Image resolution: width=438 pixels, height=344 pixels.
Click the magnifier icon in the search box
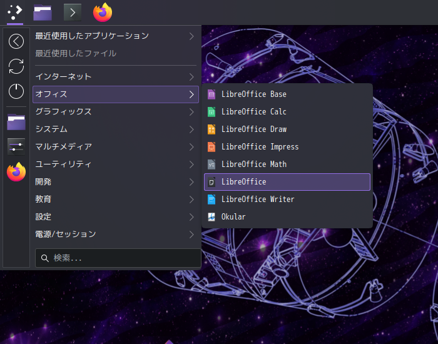coord(44,258)
